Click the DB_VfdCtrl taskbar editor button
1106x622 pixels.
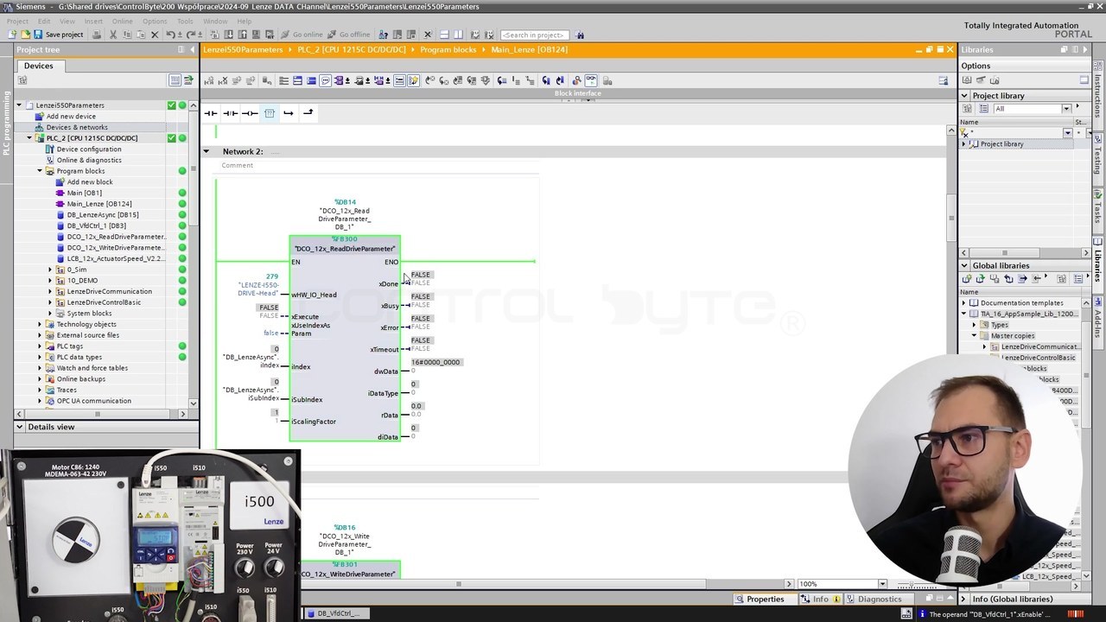click(x=337, y=613)
